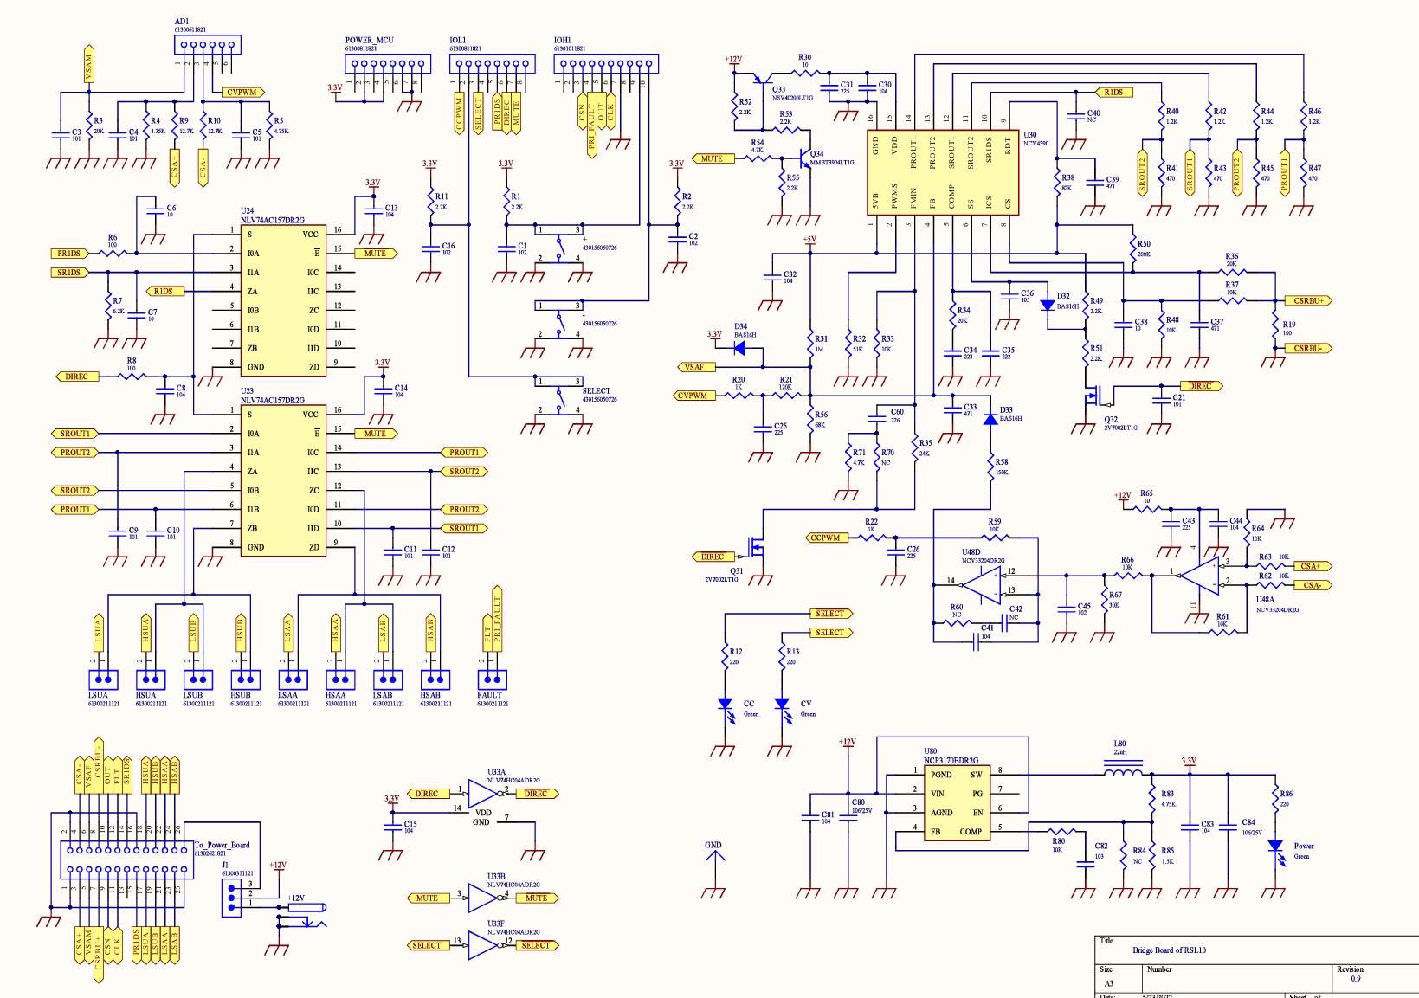Click the PR1DS port beside R6
Screen dimensions: 1419x998
(x=68, y=254)
